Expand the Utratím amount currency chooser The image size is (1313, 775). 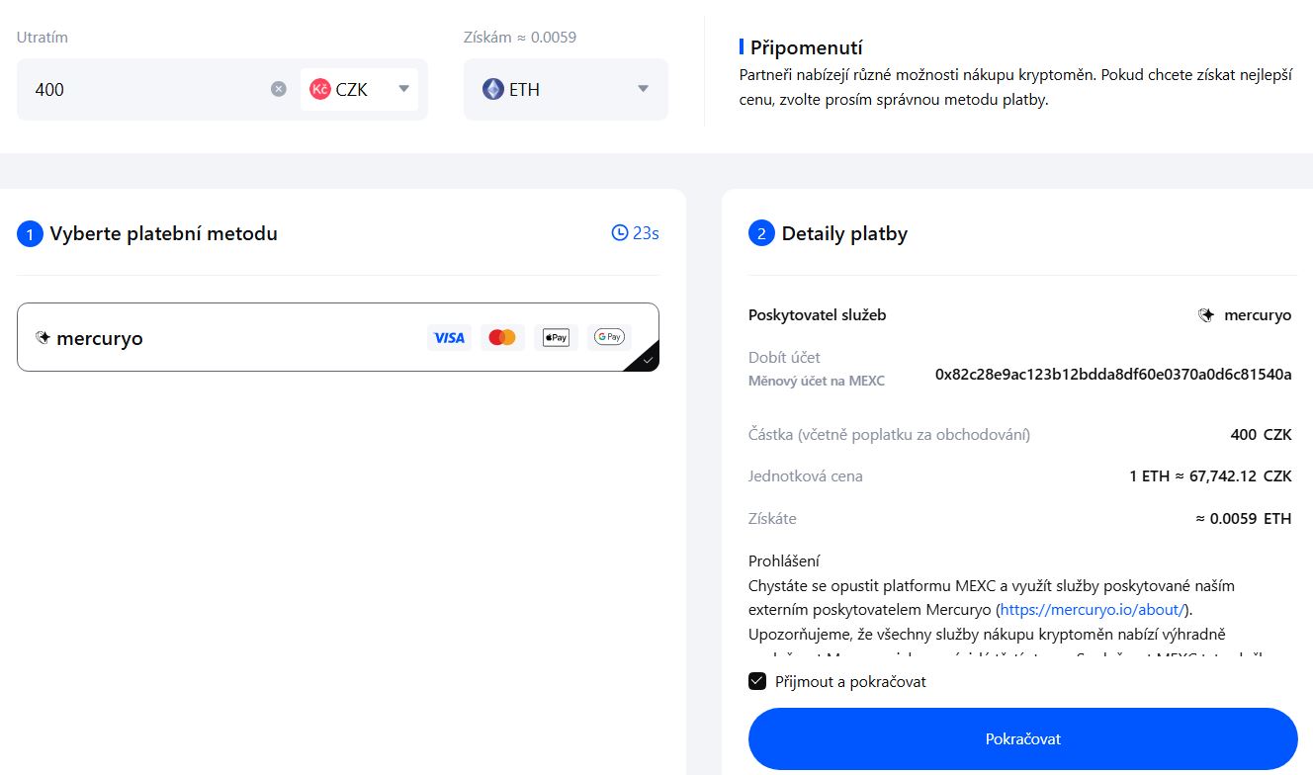[359, 89]
